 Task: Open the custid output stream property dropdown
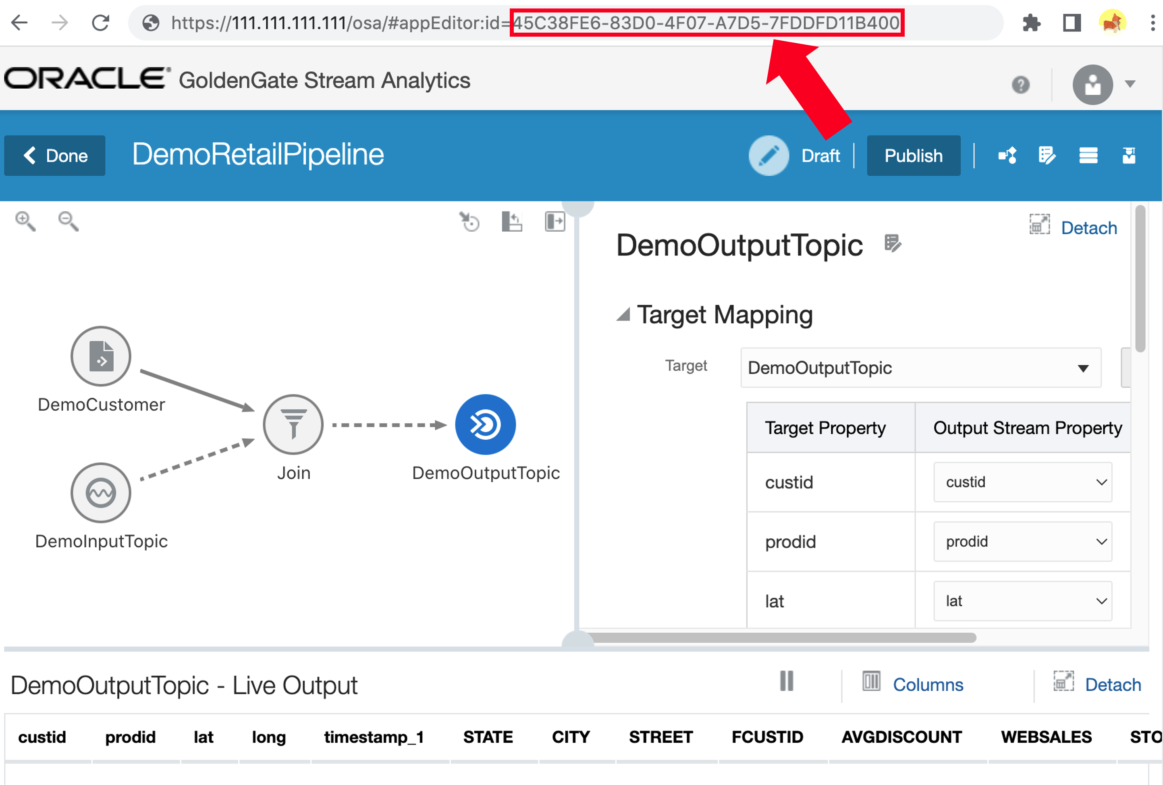(x=1101, y=482)
